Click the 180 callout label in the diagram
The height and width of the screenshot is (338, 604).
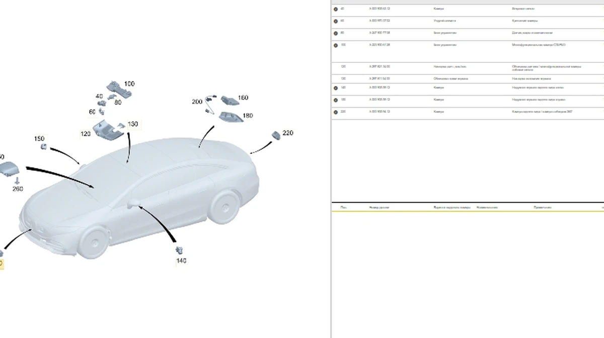click(248, 116)
